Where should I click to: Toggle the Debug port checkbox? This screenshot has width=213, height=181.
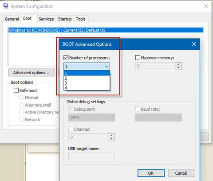(71, 109)
